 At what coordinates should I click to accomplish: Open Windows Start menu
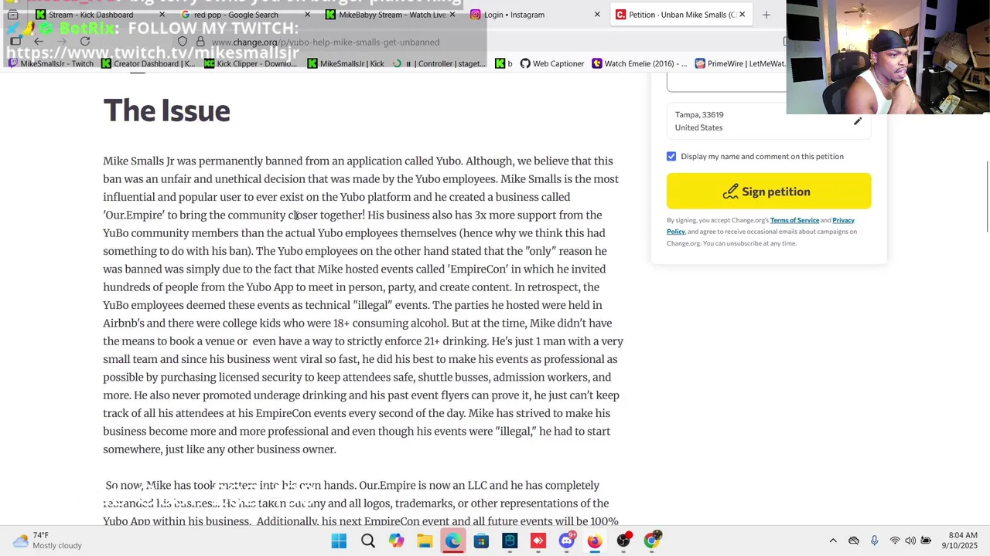pyautogui.click(x=339, y=541)
